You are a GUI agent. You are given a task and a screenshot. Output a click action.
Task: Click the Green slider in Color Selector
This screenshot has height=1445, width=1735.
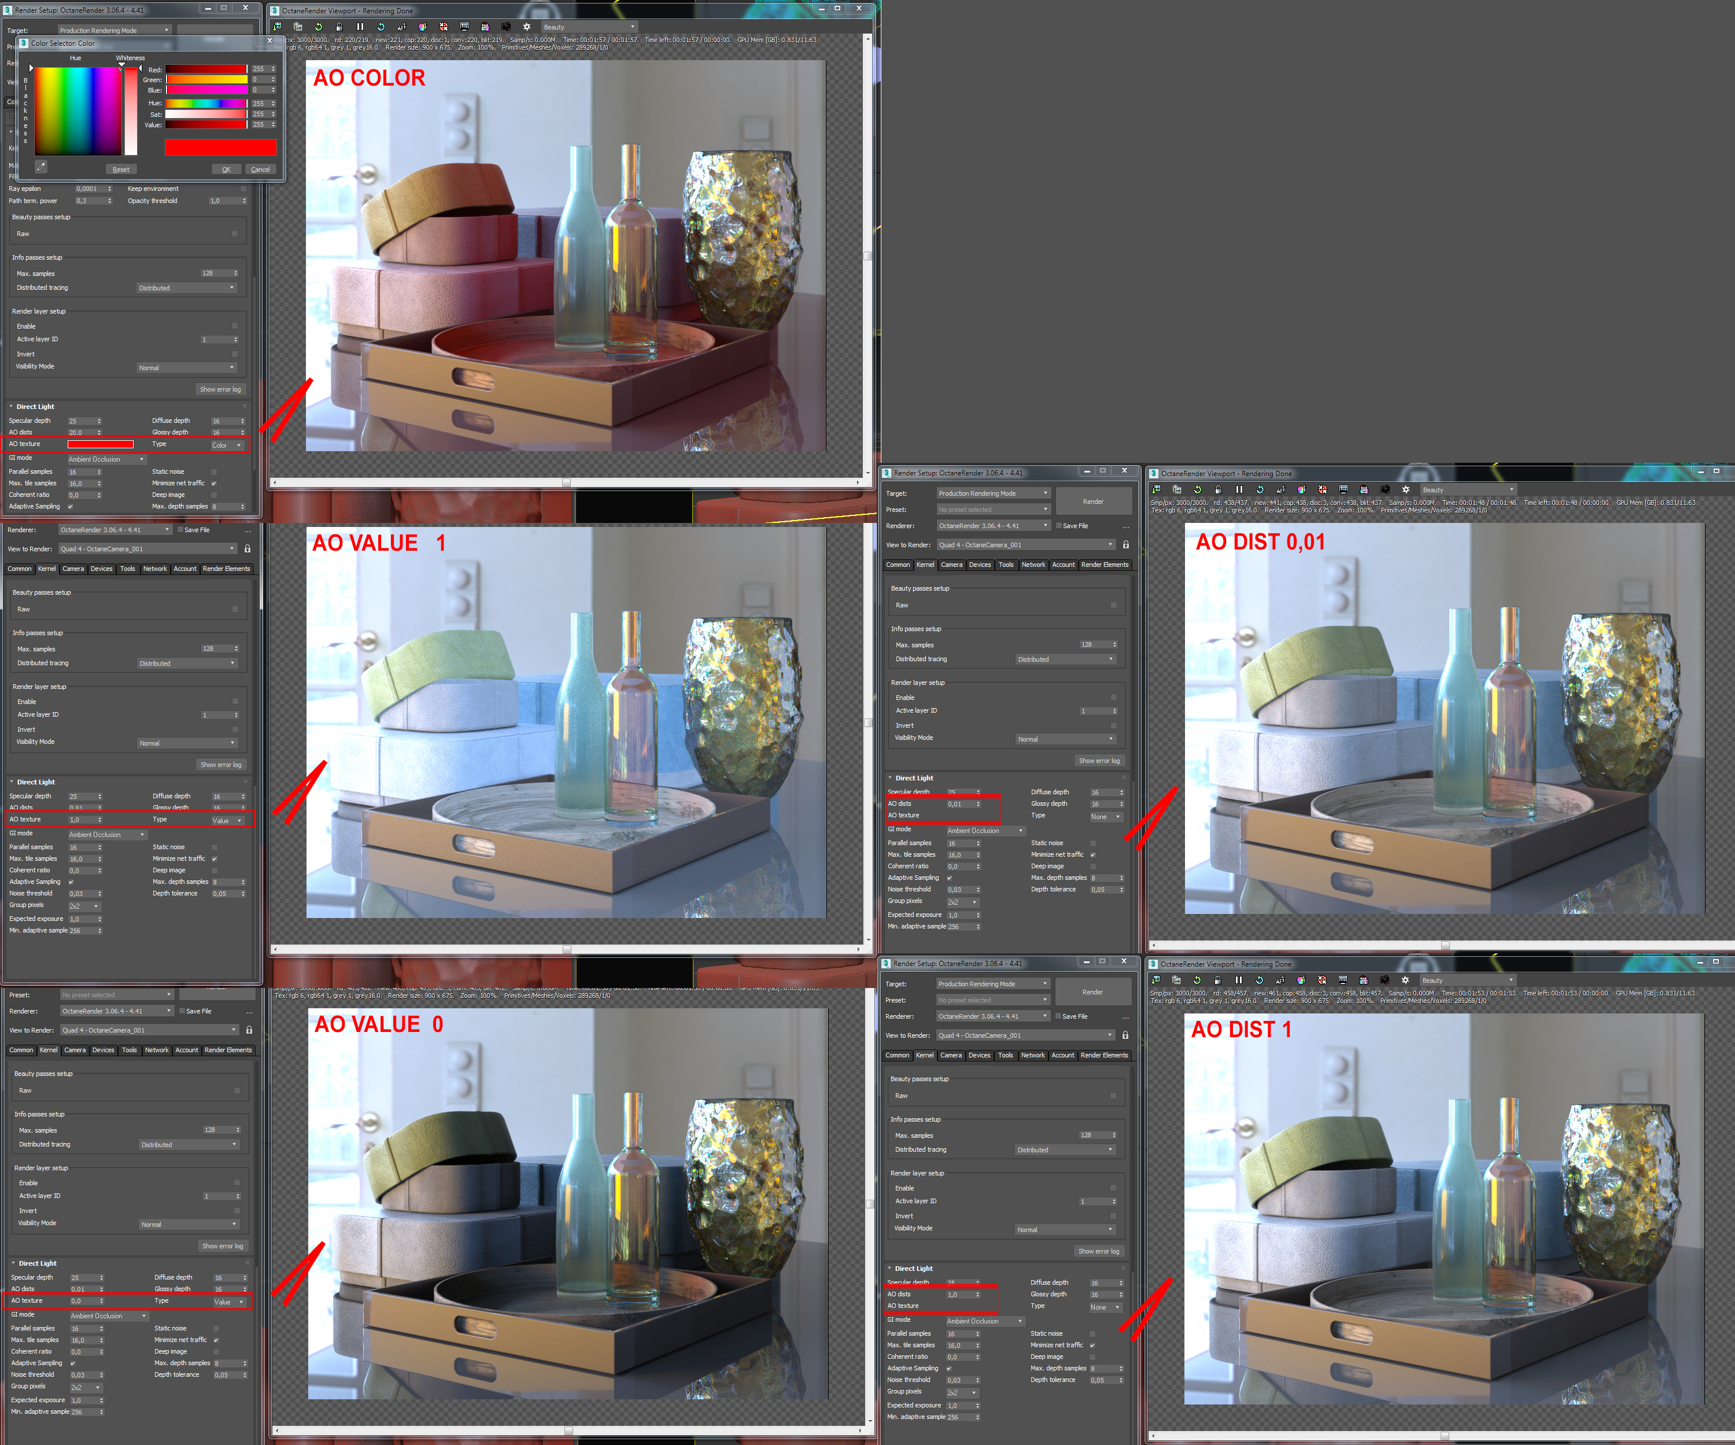[206, 80]
